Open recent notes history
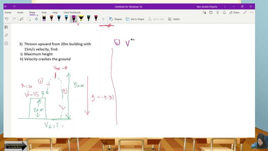The width and height of the screenshot is (268, 151). (6, 43)
